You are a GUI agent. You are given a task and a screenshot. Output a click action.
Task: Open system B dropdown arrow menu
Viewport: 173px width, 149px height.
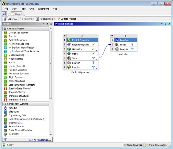click(x=112, y=36)
